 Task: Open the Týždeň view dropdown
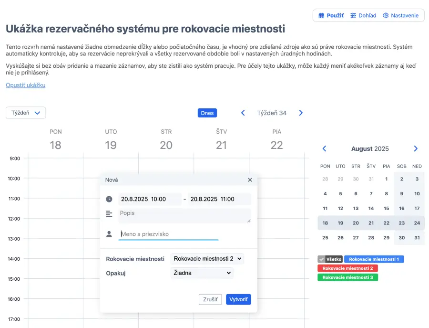[x=26, y=113]
